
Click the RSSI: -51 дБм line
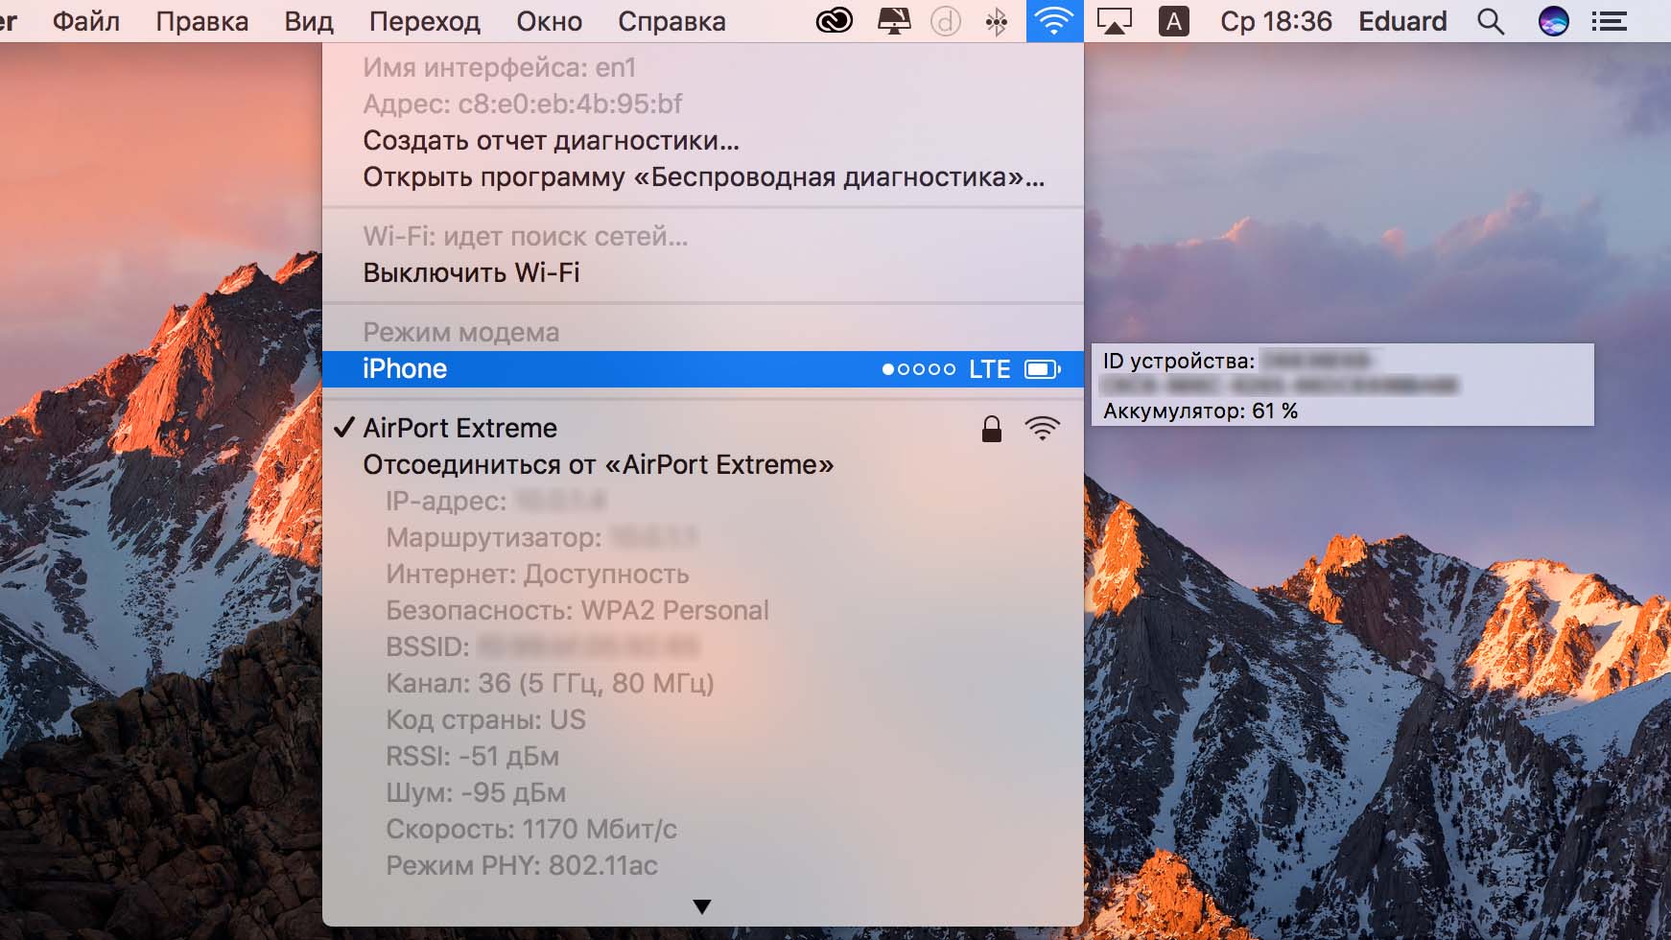pos(472,757)
